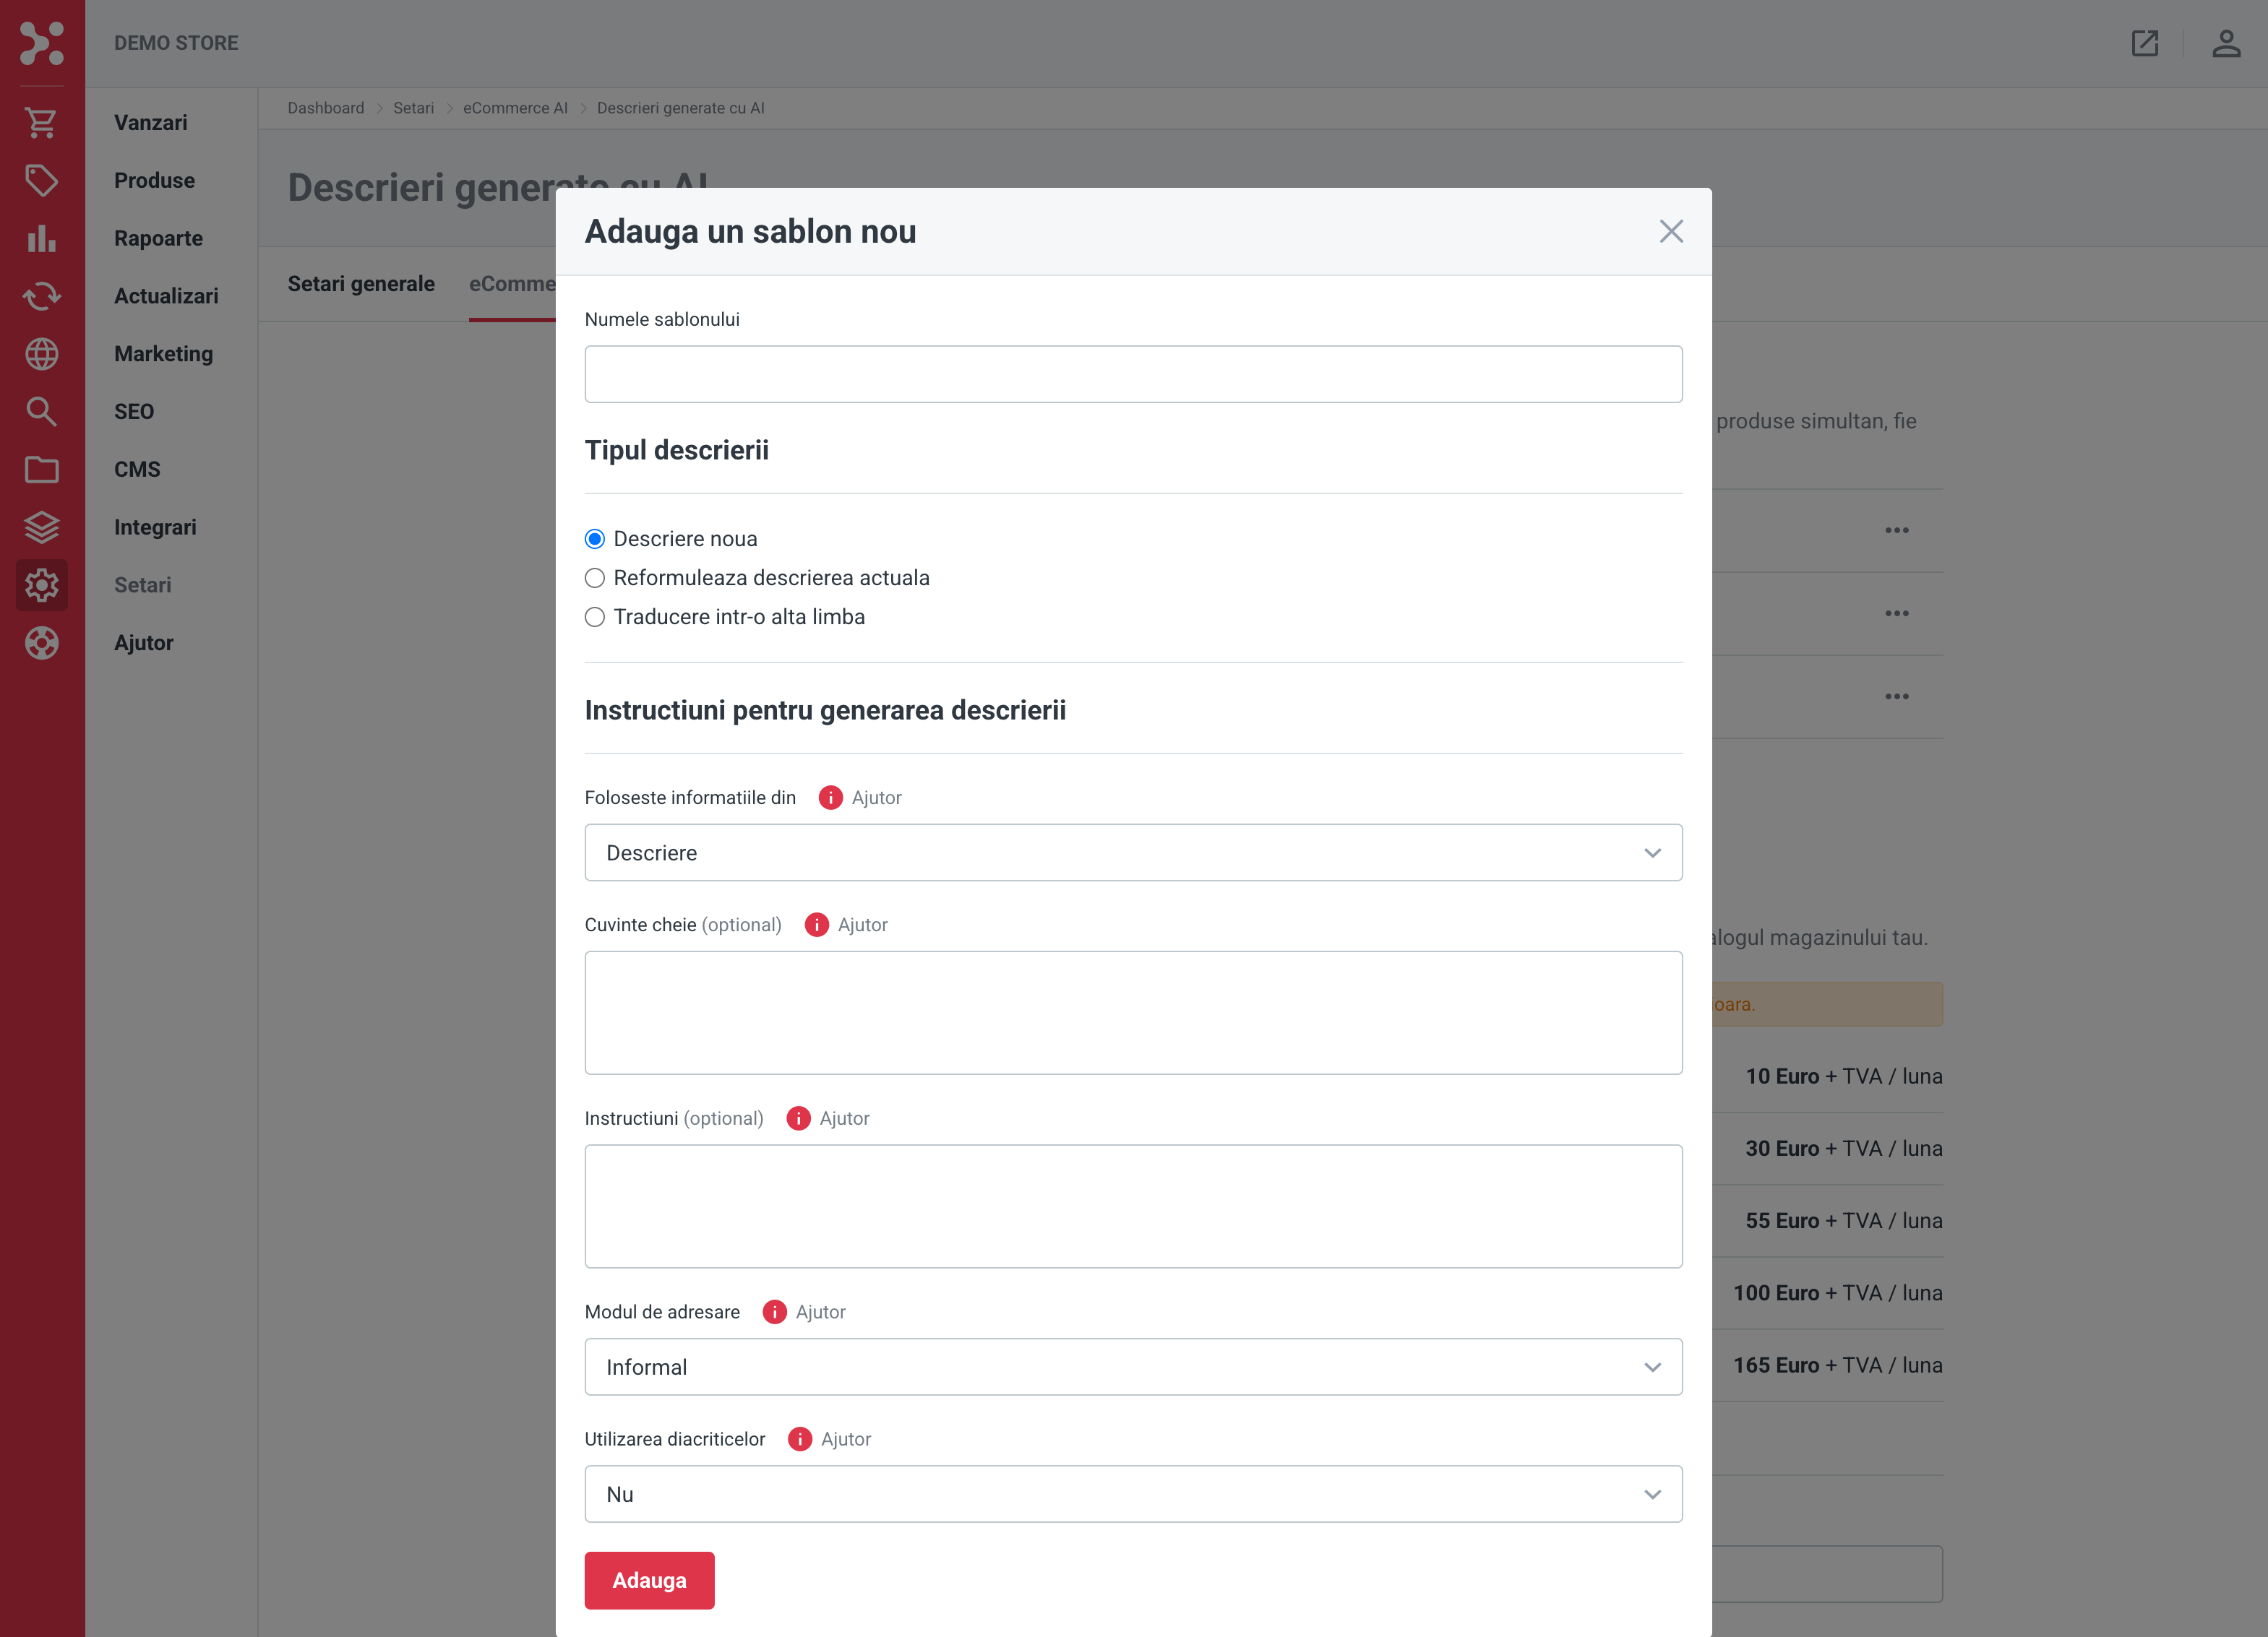Open the bar chart Rapoarte icon
The image size is (2268, 1637).
(x=41, y=239)
